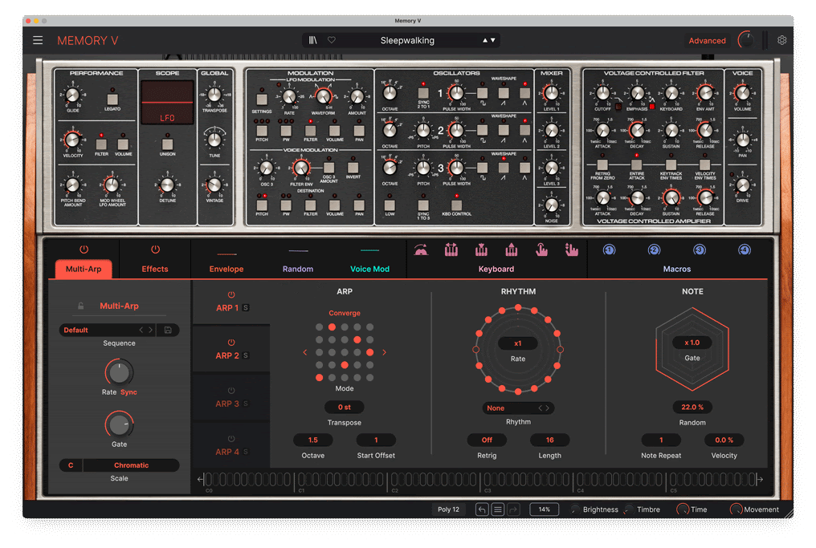The width and height of the screenshot is (816, 548).
Task: Click the Advanced button
Action: [707, 41]
